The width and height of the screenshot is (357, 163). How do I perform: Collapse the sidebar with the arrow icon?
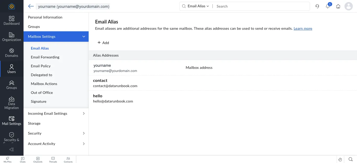[x=11, y=150]
